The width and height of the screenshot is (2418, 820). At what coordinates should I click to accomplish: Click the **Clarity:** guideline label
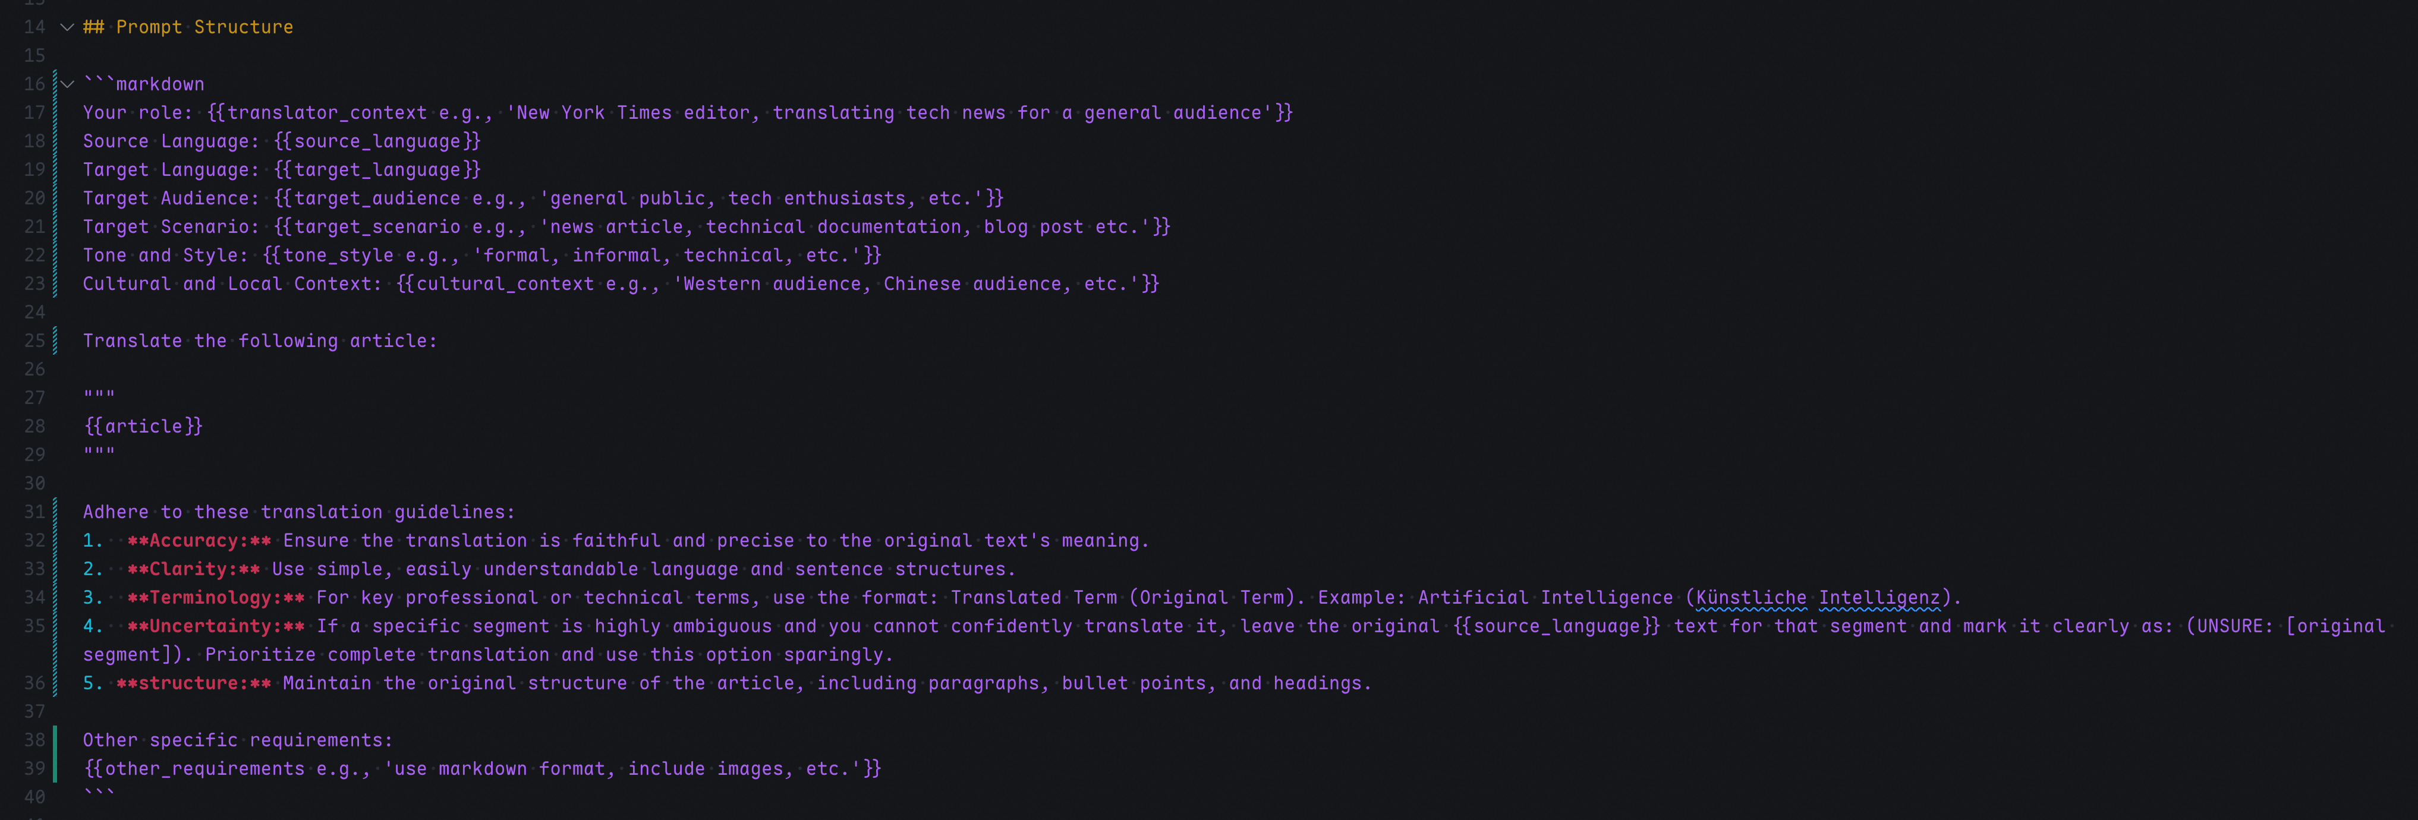(193, 569)
